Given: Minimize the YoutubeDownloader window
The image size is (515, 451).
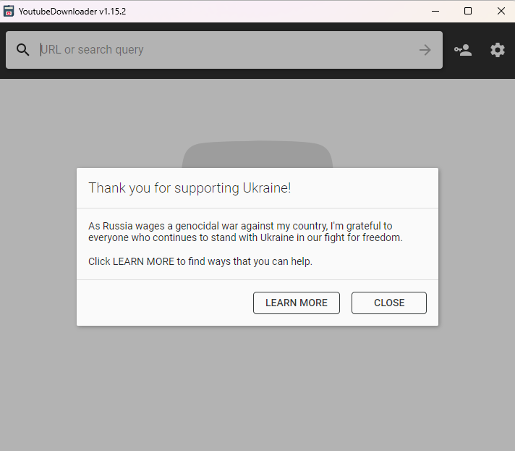Looking at the screenshot, I should pos(435,11).
